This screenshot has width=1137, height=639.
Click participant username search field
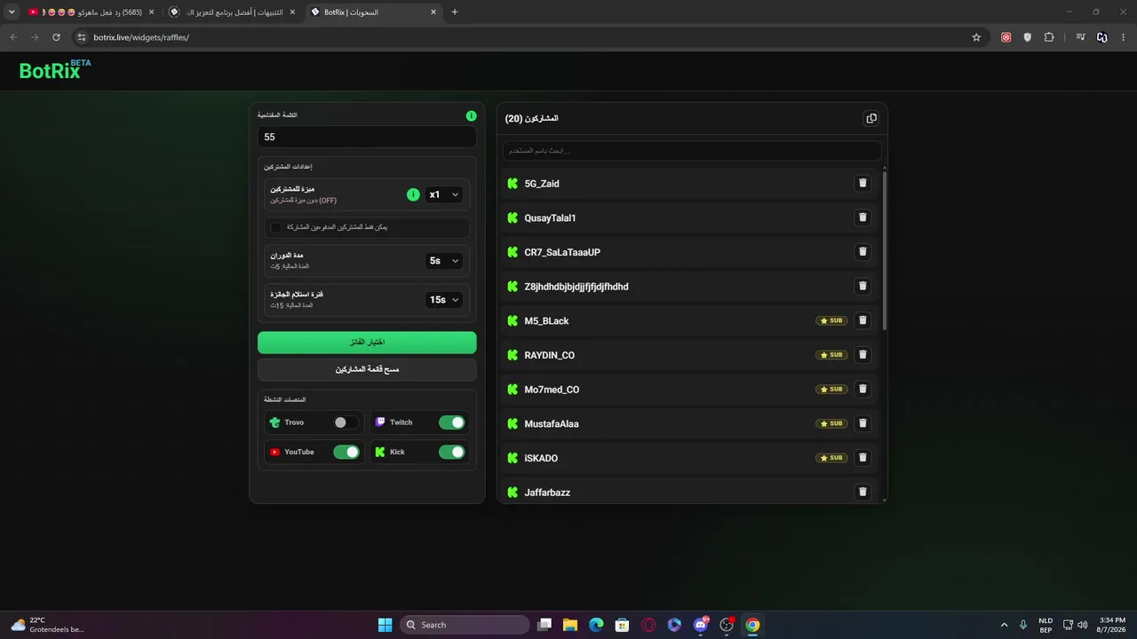692,150
